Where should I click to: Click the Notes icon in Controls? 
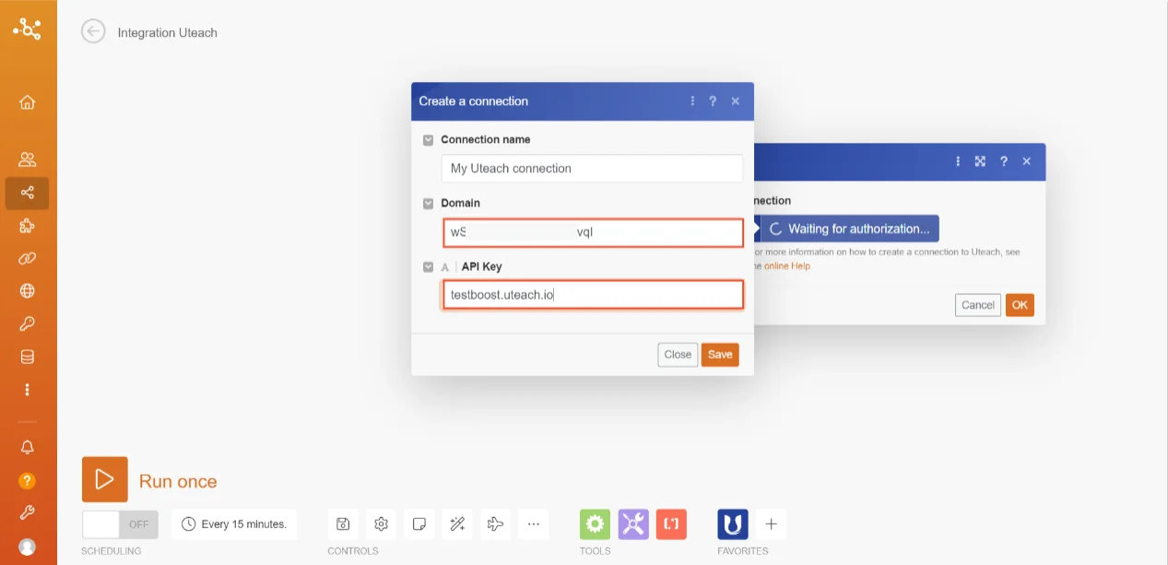419,524
